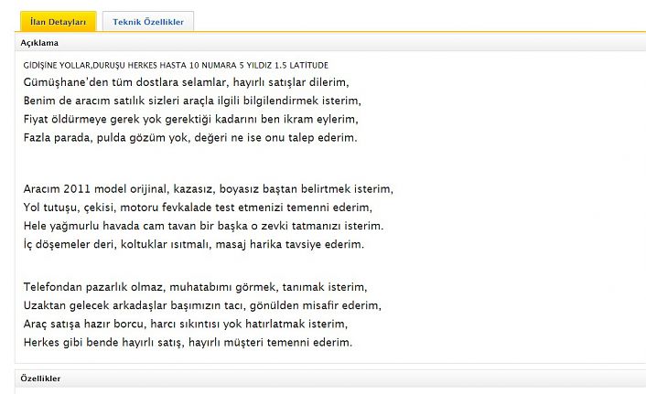Click the line starting with Fazla parada
The image size is (646, 394).
point(189,137)
